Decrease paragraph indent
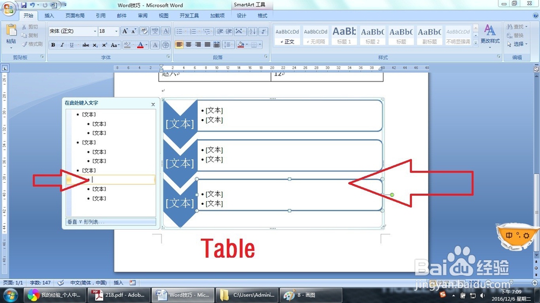 [220, 31]
